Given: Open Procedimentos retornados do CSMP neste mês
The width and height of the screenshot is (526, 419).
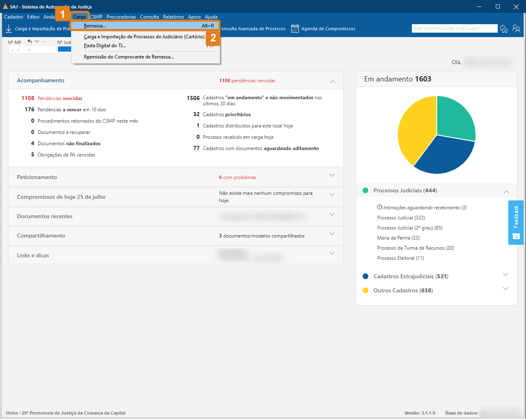Looking at the screenshot, I should coord(84,121).
